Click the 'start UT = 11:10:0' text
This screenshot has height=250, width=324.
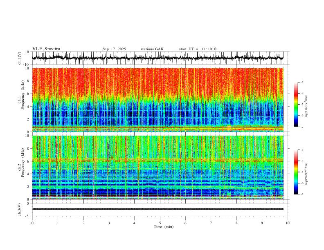[x=198, y=49]
